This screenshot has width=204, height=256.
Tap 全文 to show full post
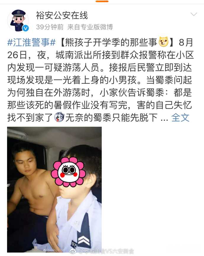[x=180, y=117]
